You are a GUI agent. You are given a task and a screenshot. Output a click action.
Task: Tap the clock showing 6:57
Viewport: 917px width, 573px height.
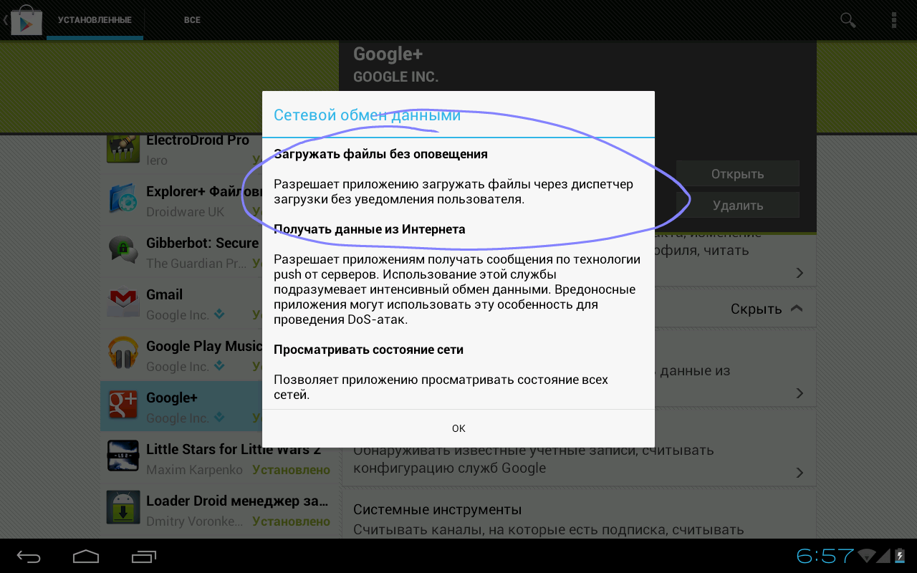pos(825,556)
